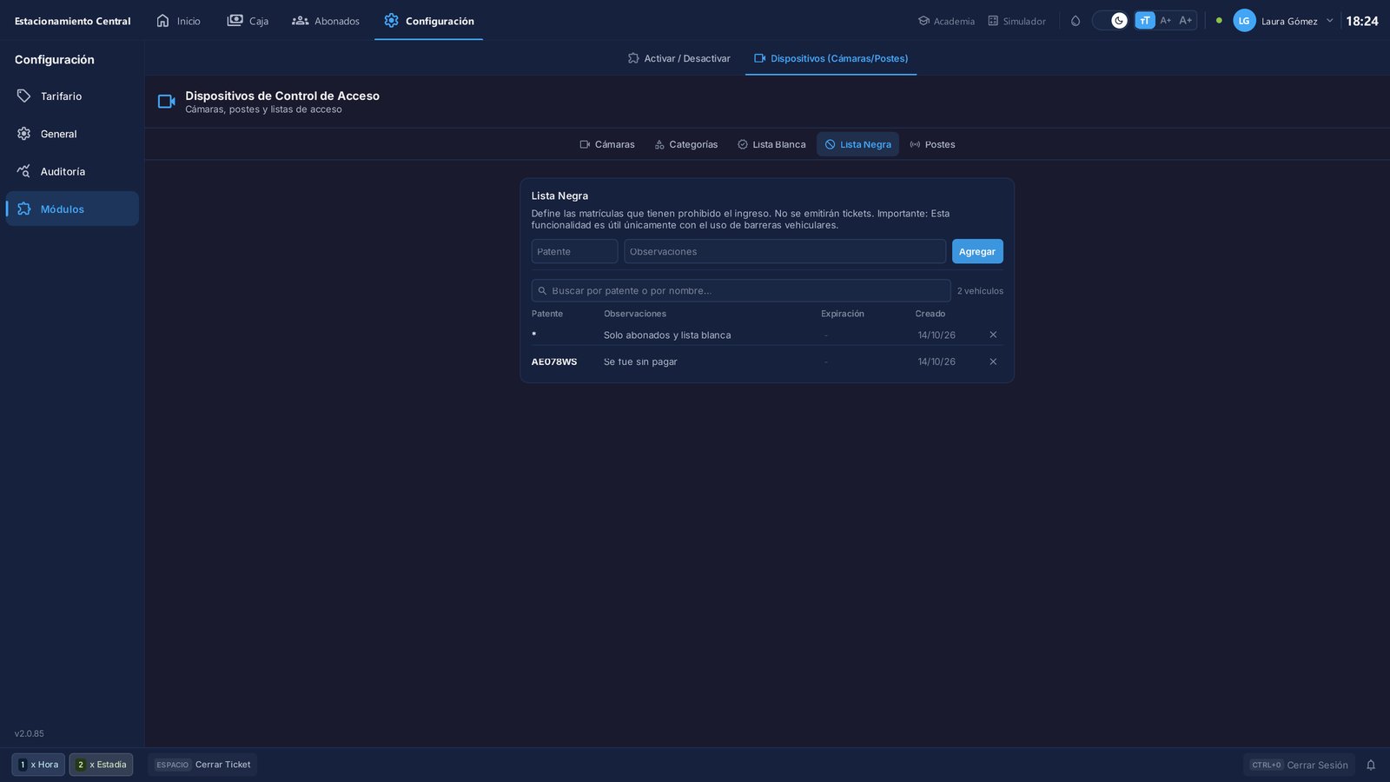Click the LG user avatar

point(1244,21)
